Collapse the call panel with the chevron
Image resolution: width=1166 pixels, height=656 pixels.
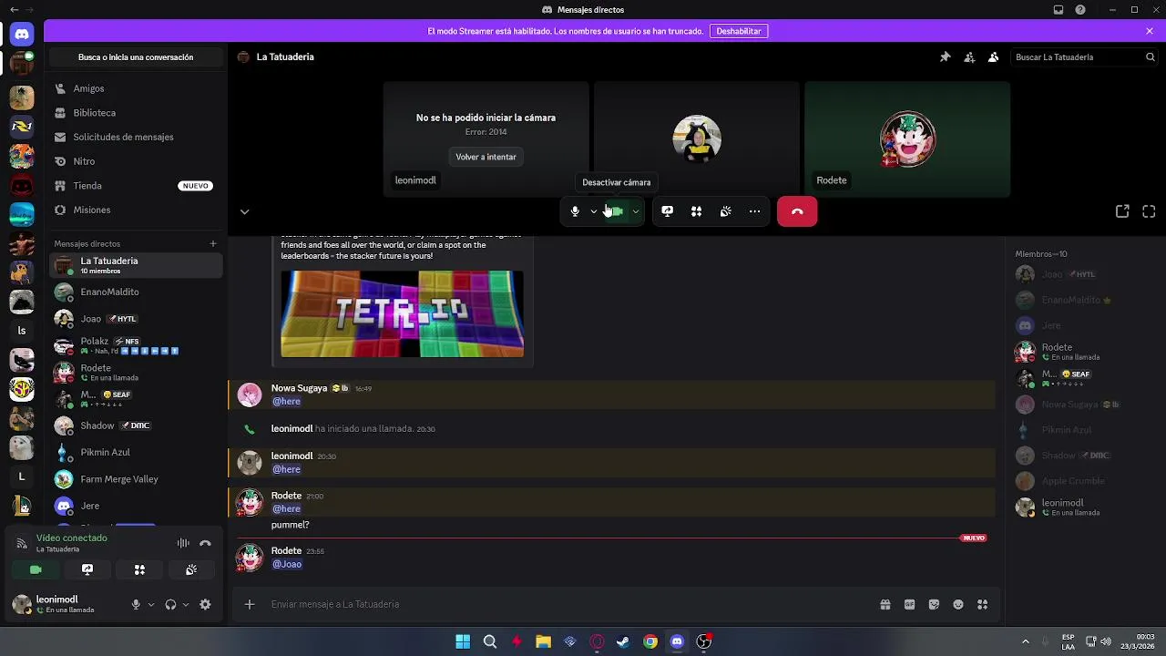[244, 211]
